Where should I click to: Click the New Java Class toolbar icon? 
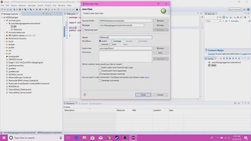point(40,9)
